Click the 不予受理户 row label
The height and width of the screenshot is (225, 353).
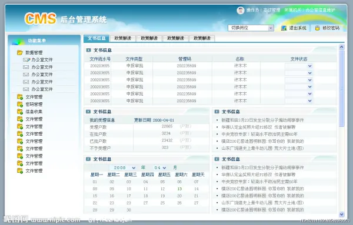(100, 149)
